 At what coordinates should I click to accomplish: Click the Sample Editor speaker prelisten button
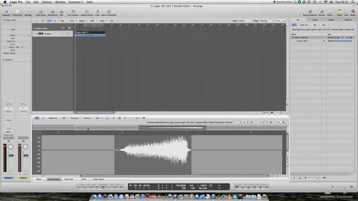(114, 118)
